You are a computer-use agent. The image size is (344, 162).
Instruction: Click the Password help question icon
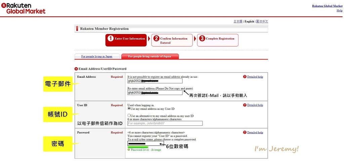coord(245,133)
